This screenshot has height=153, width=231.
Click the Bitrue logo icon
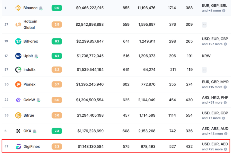click(18, 115)
